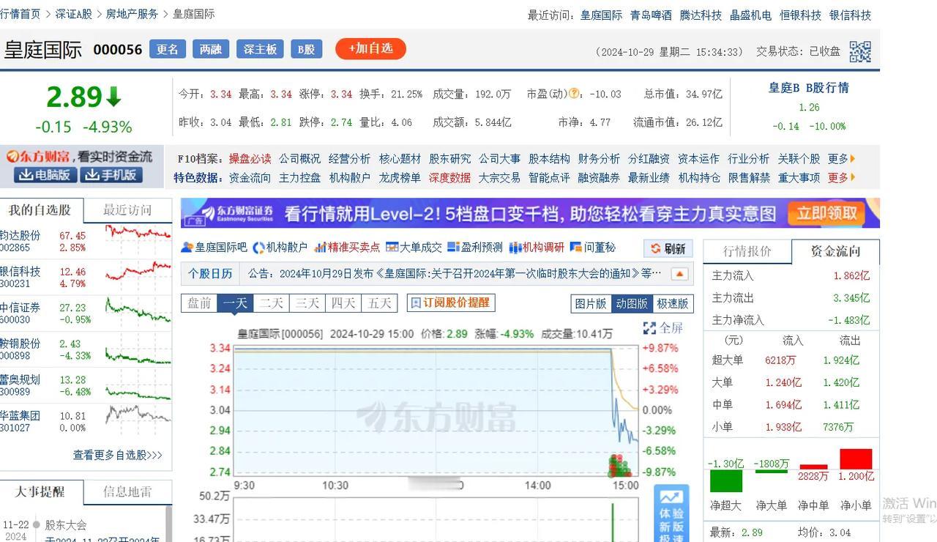Screen dimensions: 937x542
Task: Switch to the 我的自选股 tab
Action: 41,210
